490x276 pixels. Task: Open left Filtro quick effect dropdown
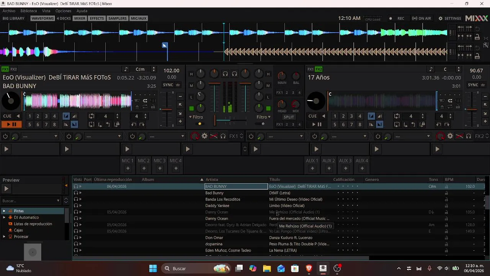pyautogui.click(x=196, y=117)
